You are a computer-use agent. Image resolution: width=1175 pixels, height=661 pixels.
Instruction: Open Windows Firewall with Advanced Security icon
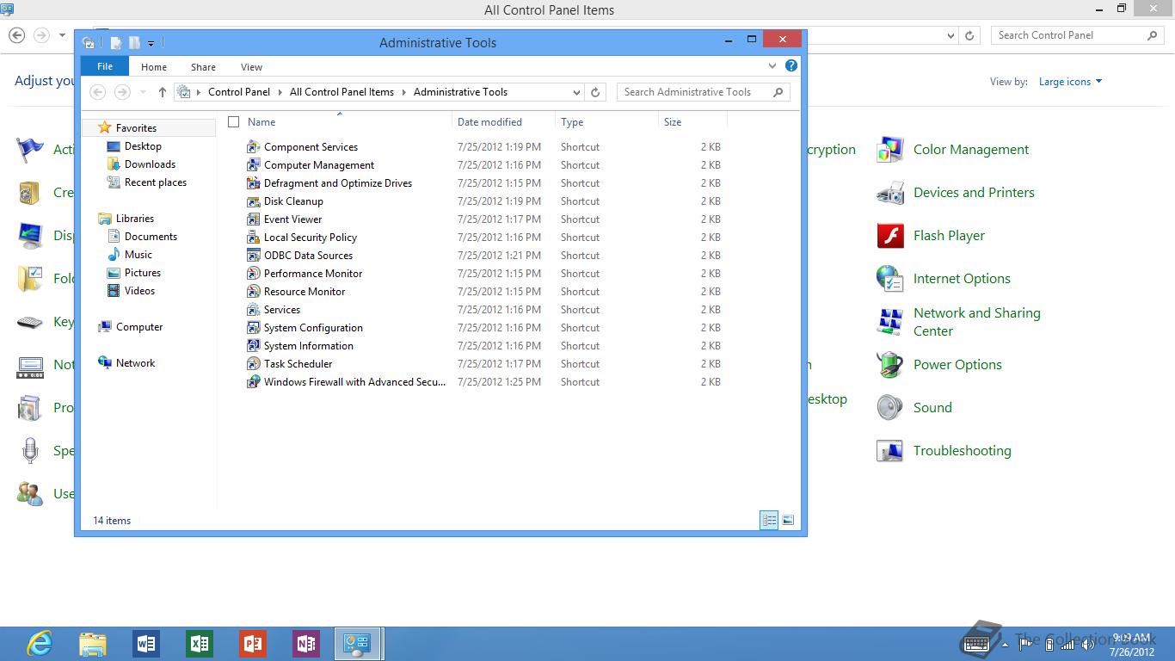tap(253, 382)
